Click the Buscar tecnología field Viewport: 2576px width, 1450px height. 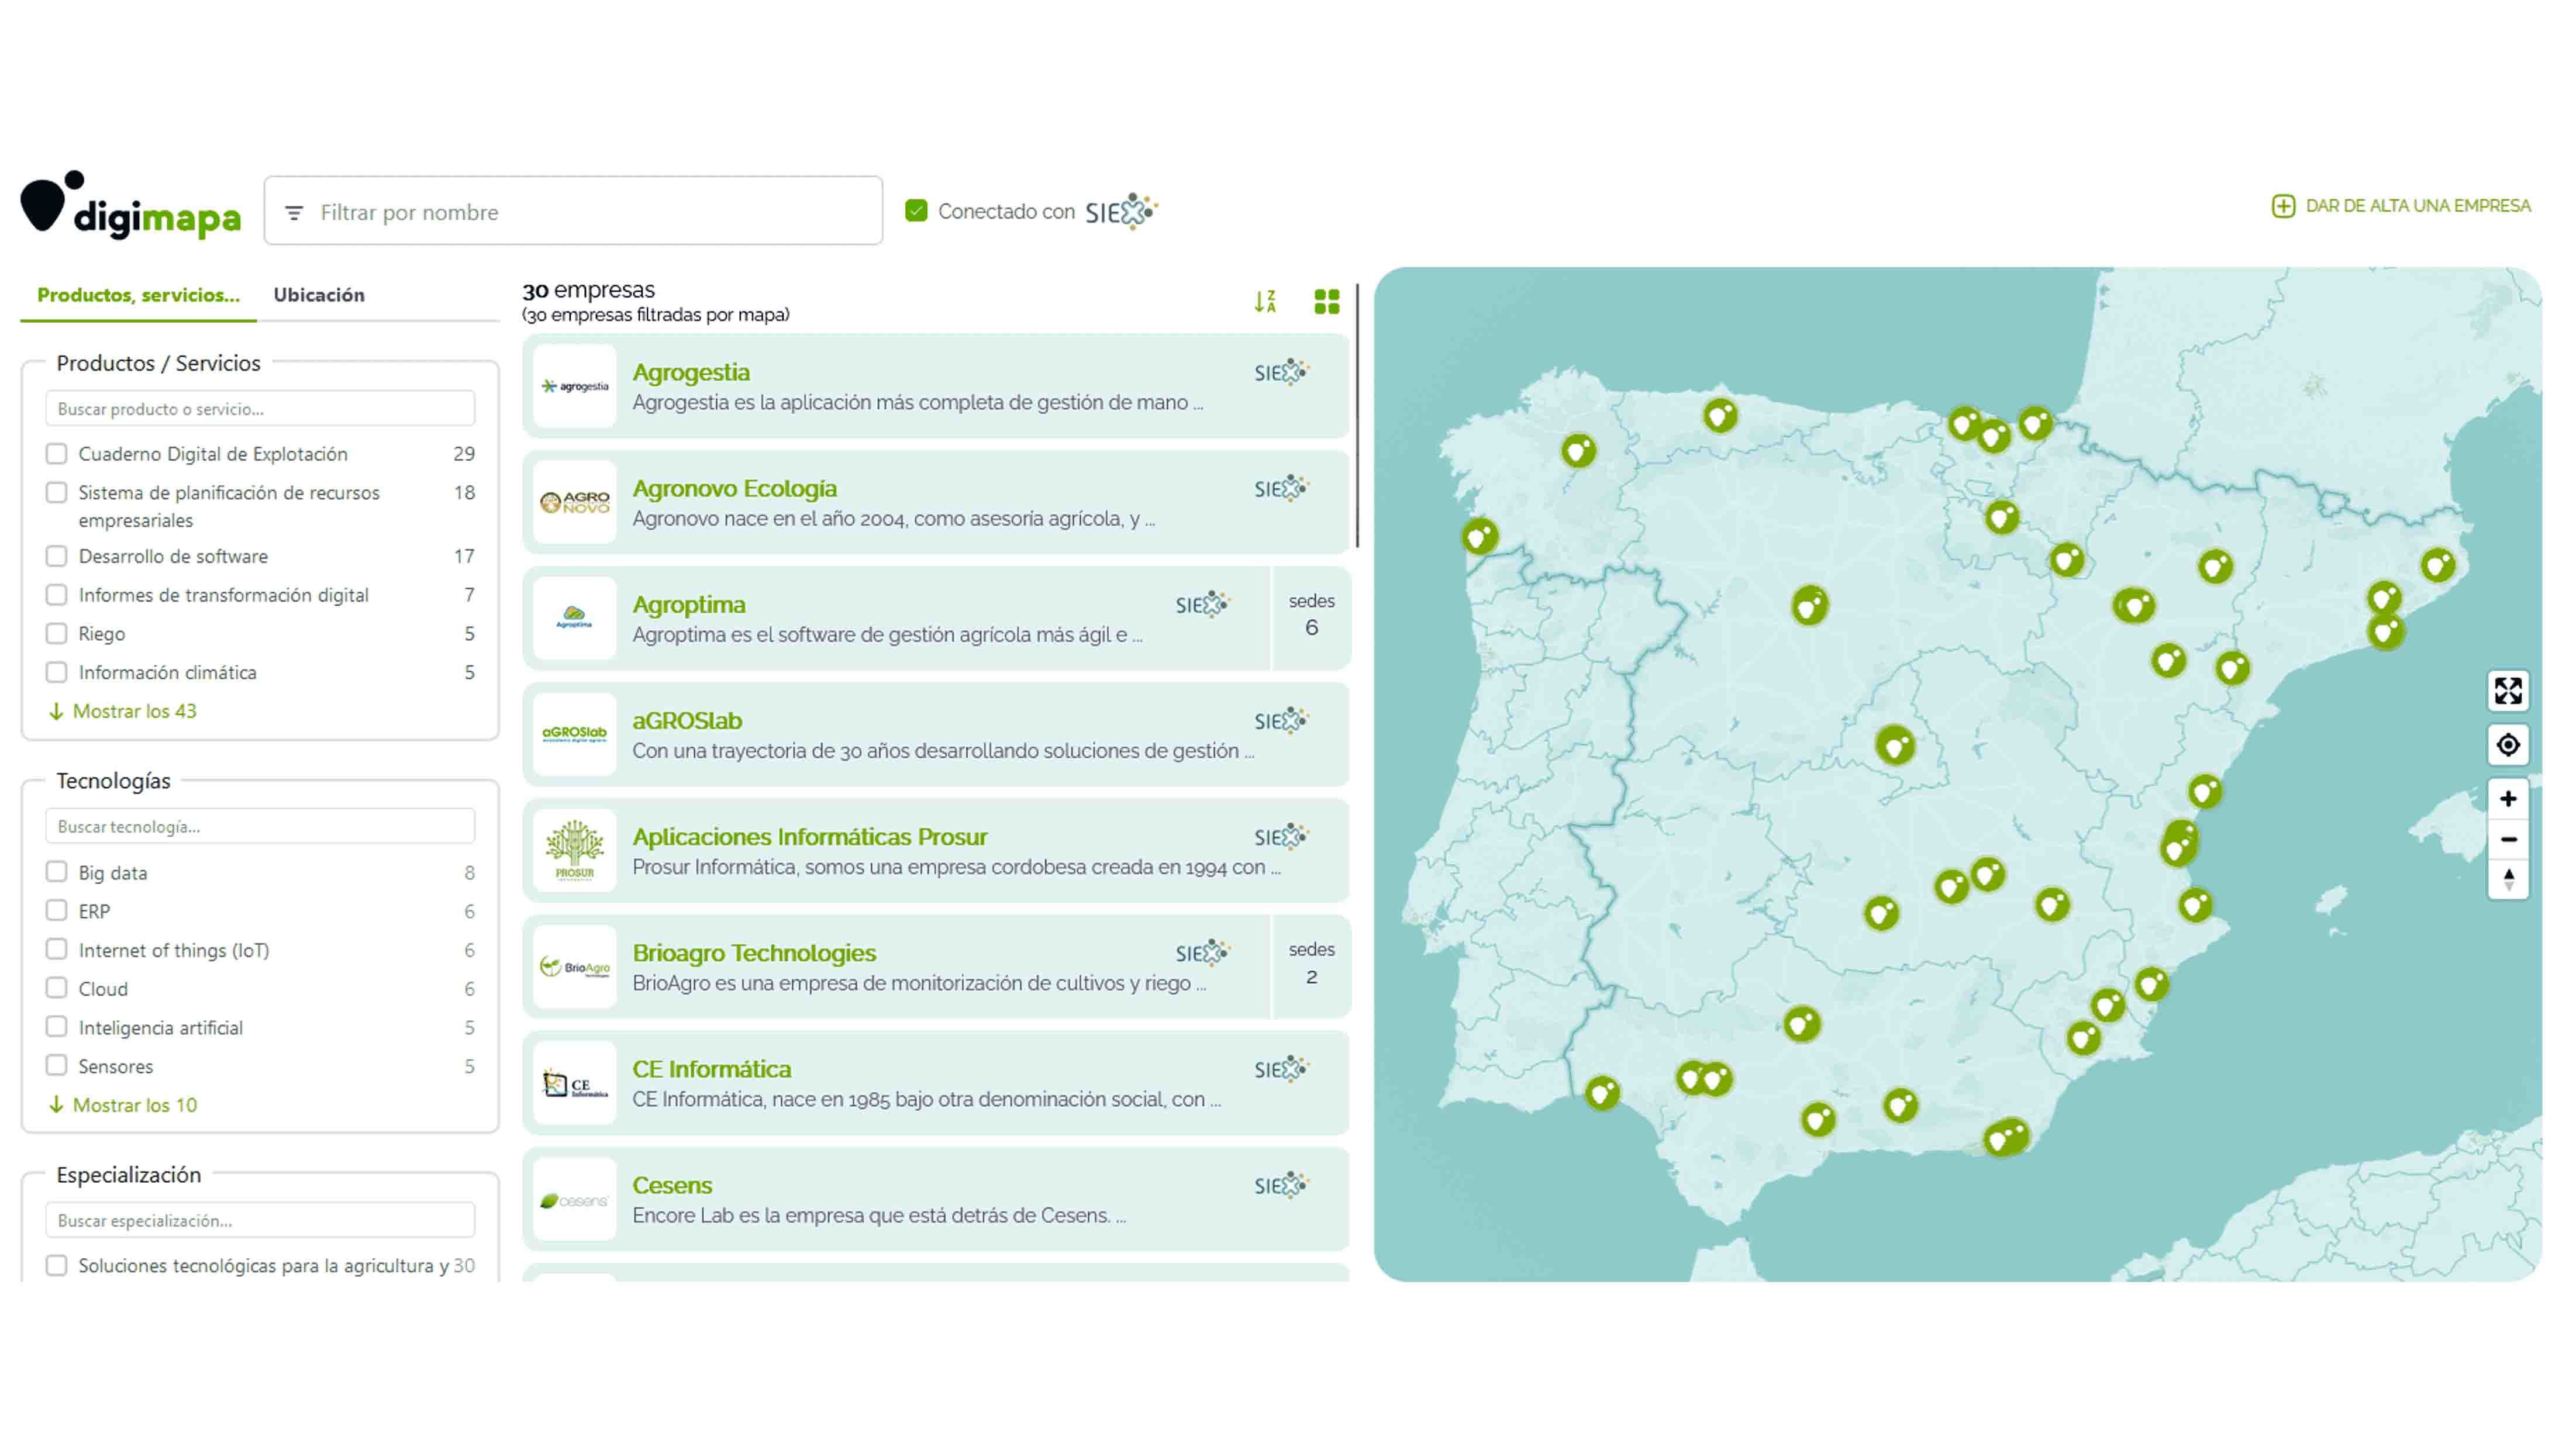(x=260, y=827)
